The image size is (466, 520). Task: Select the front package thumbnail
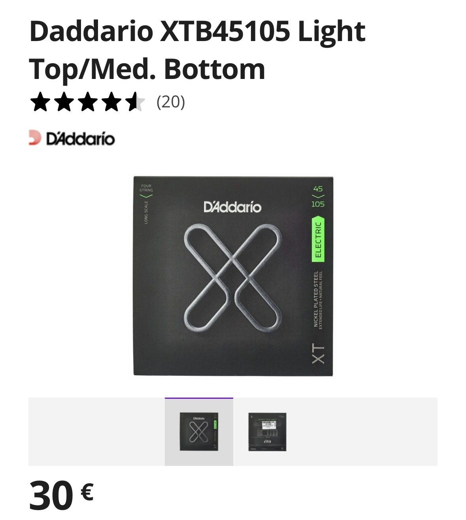coord(199,432)
